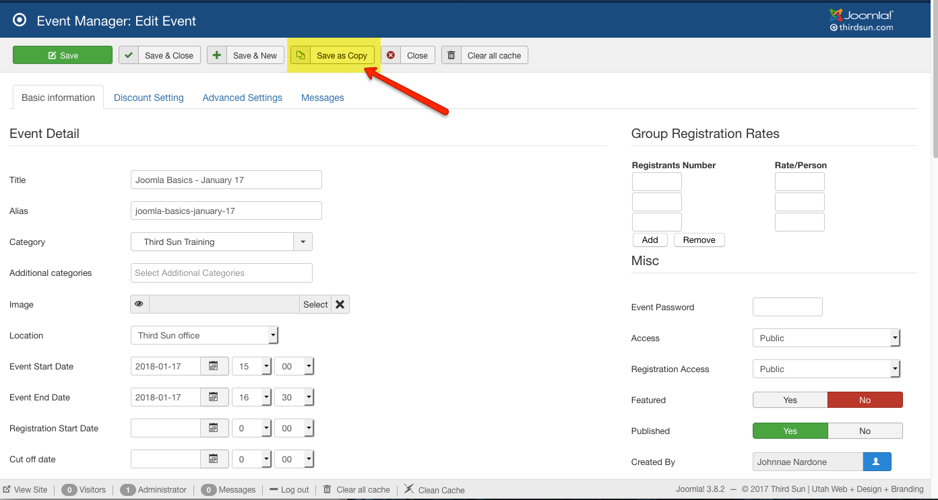
Task: Set Published to No
Action: coord(865,431)
